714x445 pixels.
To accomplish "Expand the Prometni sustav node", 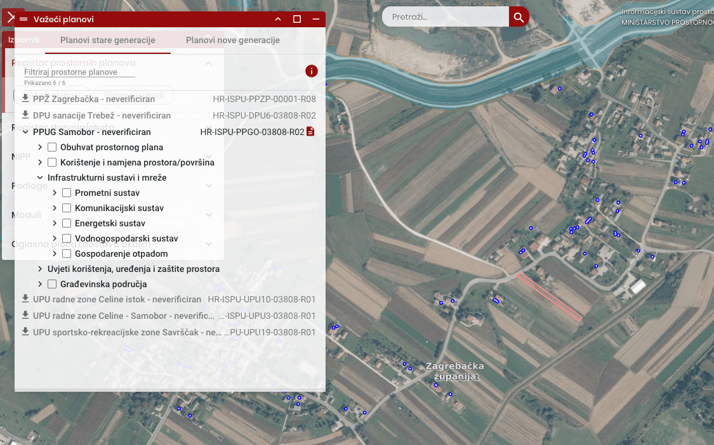I will 55,193.
